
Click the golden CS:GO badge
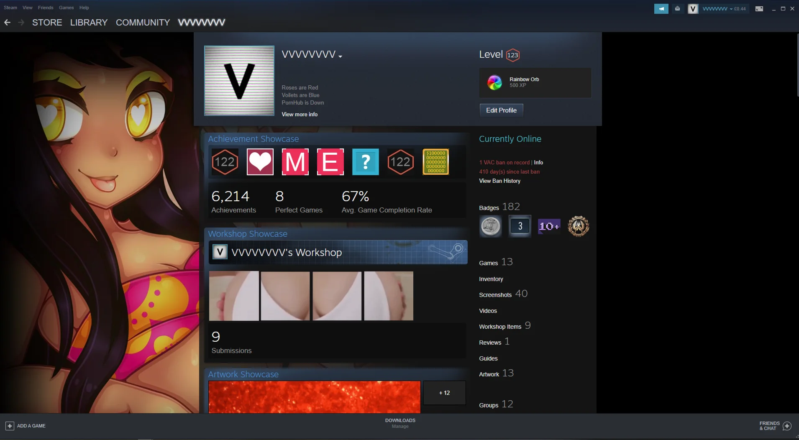[578, 226]
